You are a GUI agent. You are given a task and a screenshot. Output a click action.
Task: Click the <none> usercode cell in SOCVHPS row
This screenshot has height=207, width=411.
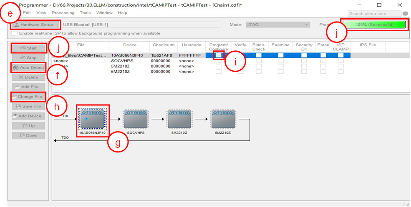click(187, 61)
